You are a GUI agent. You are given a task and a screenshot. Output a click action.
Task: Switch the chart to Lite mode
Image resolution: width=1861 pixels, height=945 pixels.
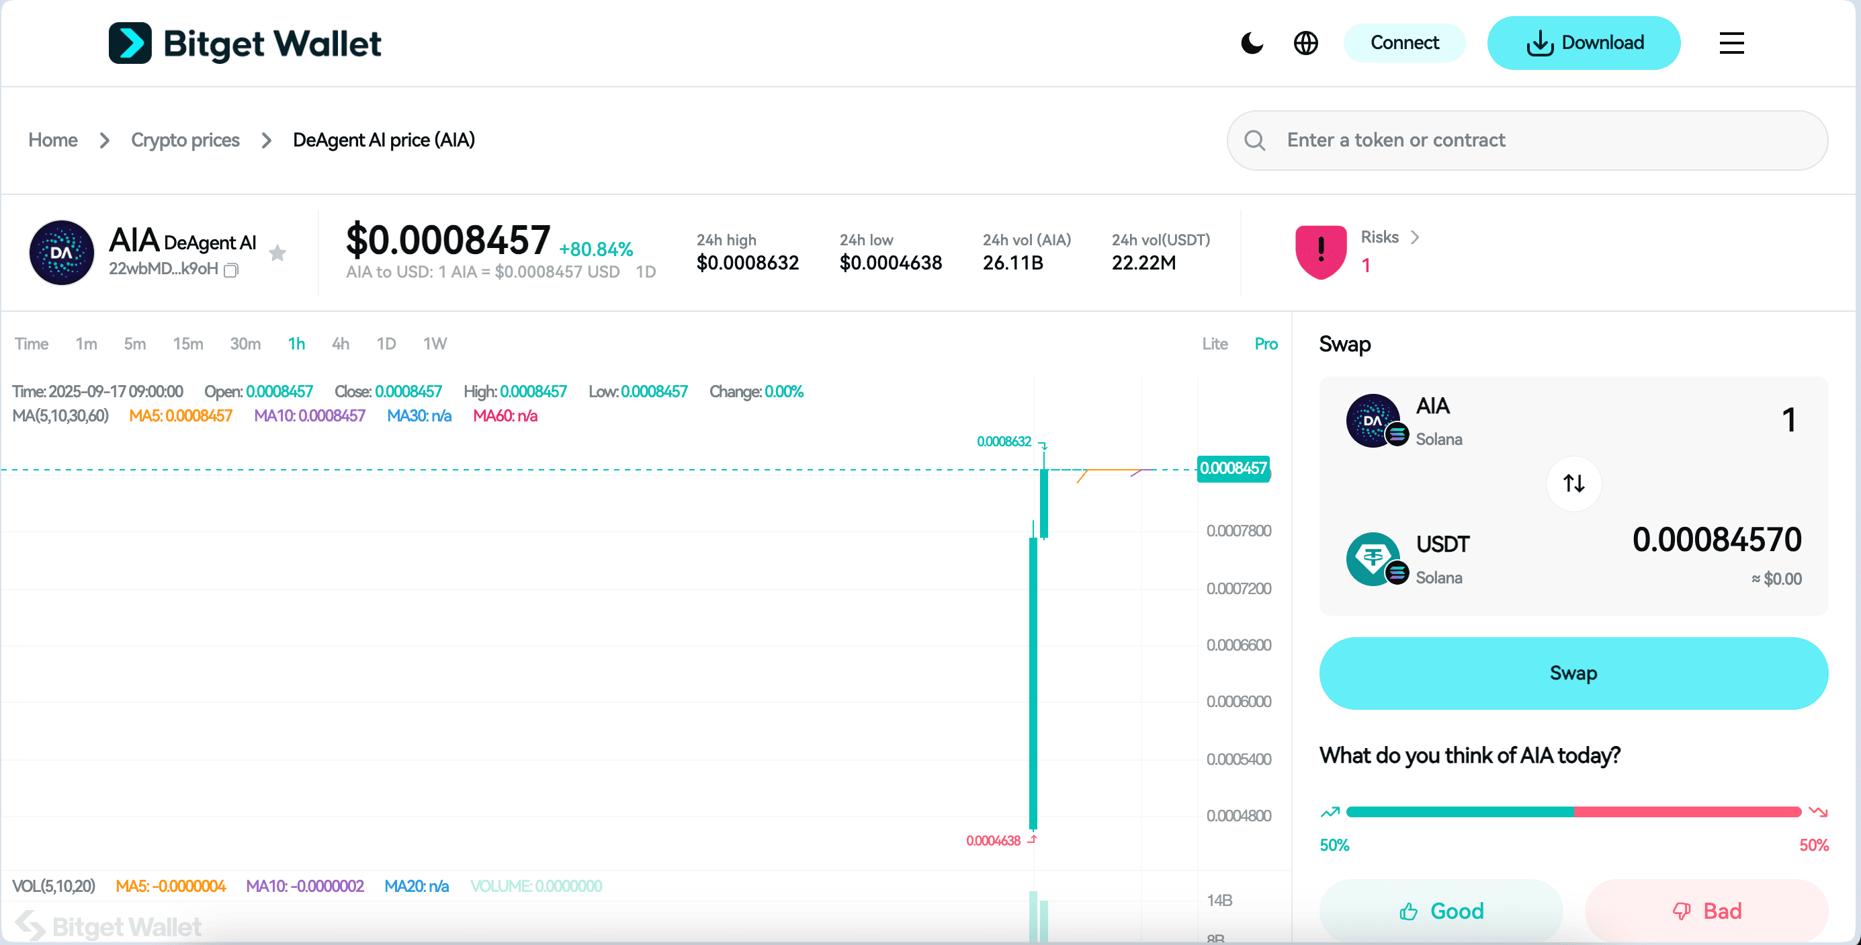pos(1215,344)
